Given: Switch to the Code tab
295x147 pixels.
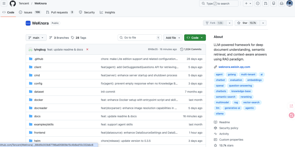Looking at the screenshot, I should (8, 12).
